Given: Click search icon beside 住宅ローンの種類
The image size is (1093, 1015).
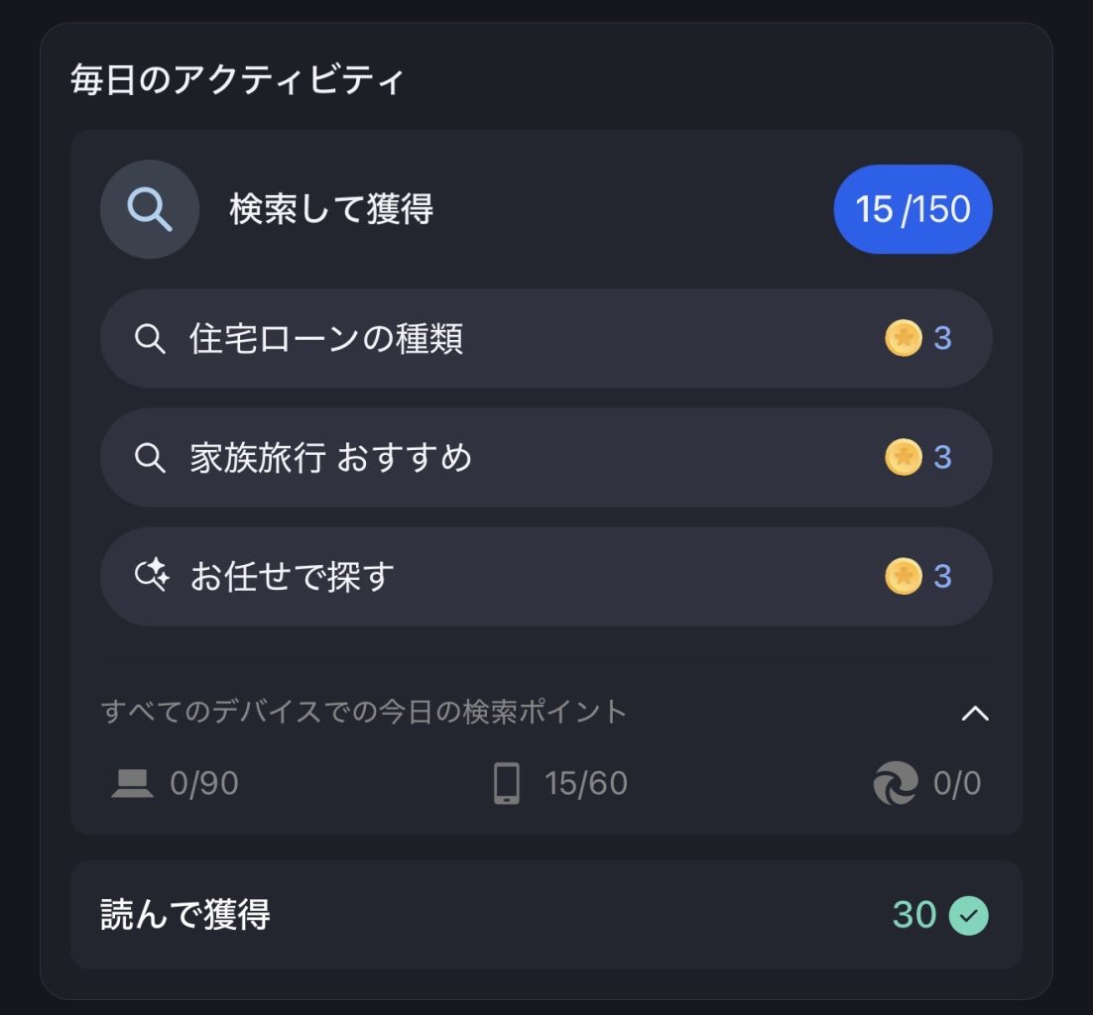Looking at the screenshot, I should (150, 339).
